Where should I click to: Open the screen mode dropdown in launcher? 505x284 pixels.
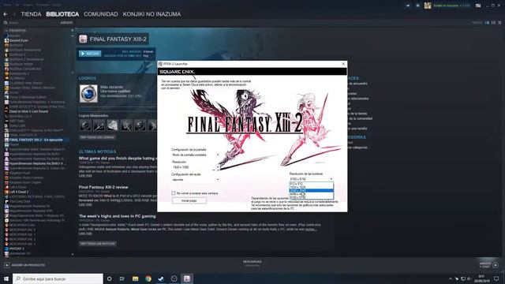(196, 155)
